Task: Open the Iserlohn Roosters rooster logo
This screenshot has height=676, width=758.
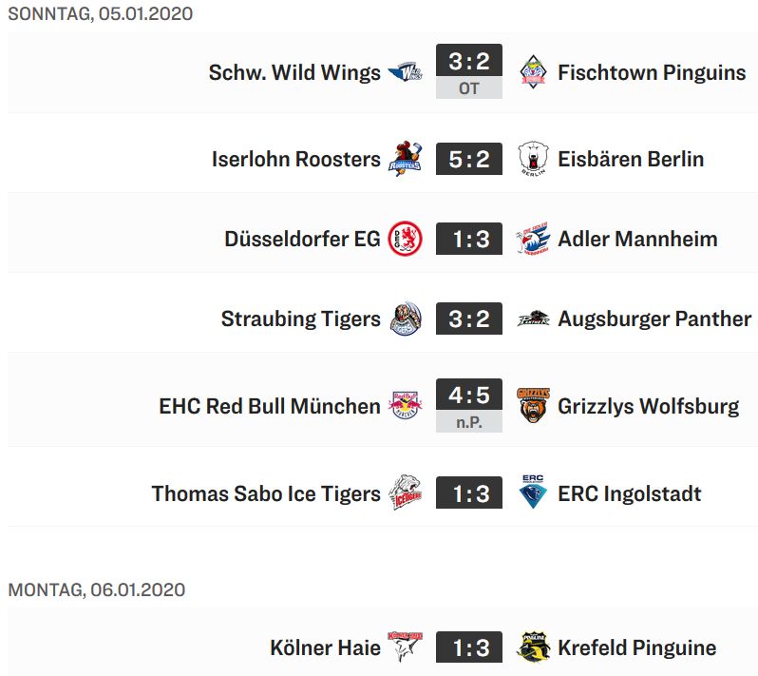Action: tap(405, 159)
